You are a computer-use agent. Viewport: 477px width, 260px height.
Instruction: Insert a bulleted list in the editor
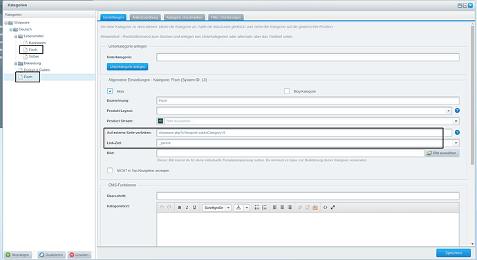point(256,207)
